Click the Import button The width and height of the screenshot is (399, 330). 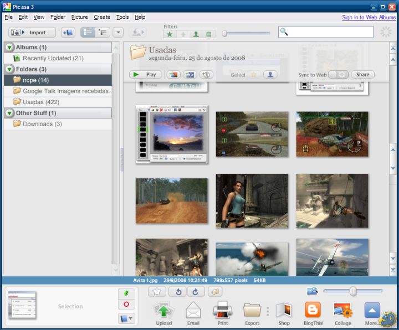pos(32,33)
